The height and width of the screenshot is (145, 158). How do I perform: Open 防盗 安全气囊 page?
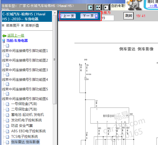22,126
